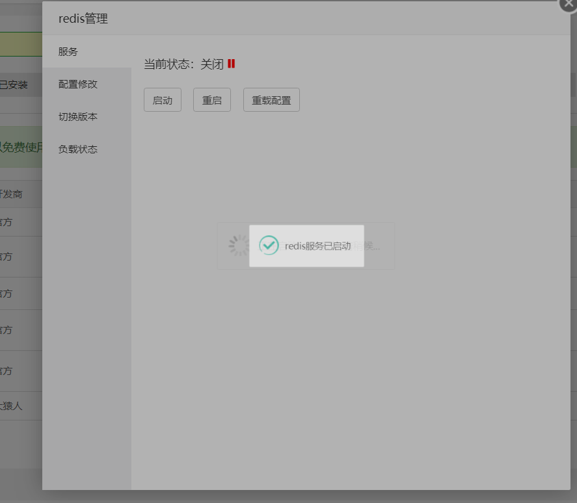Click the 当前状态 关闭 status text
Viewport: 577px width, 503px height.
point(184,64)
